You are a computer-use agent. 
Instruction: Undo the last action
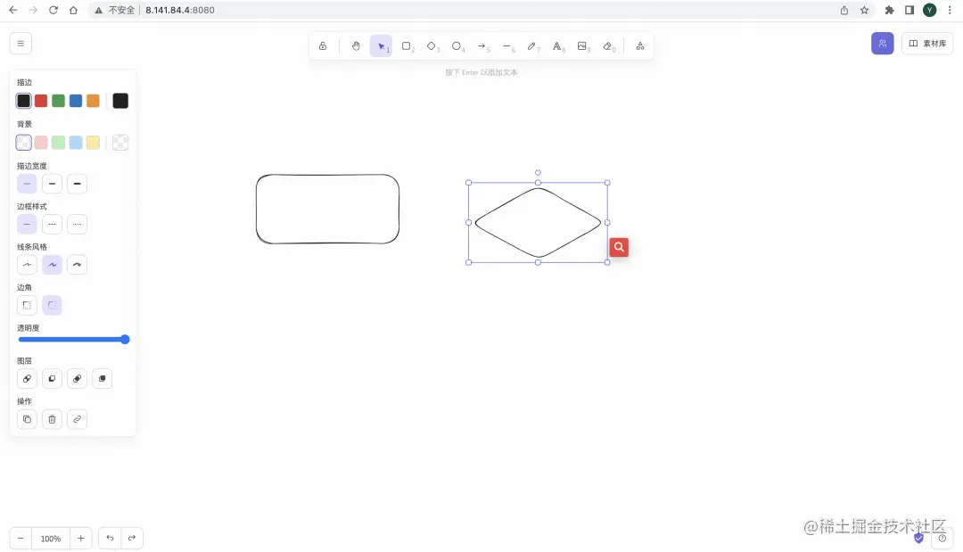pyautogui.click(x=110, y=539)
